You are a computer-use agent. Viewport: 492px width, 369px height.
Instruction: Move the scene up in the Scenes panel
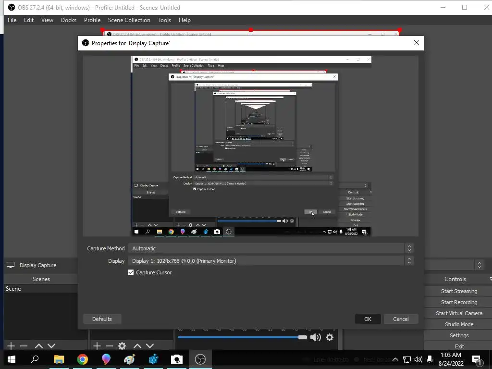pyautogui.click(x=38, y=346)
